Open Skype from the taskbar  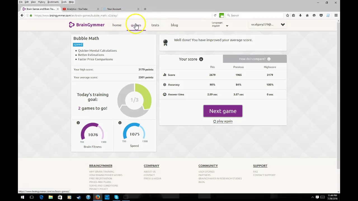pyautogui.click(x=116, y=197)
